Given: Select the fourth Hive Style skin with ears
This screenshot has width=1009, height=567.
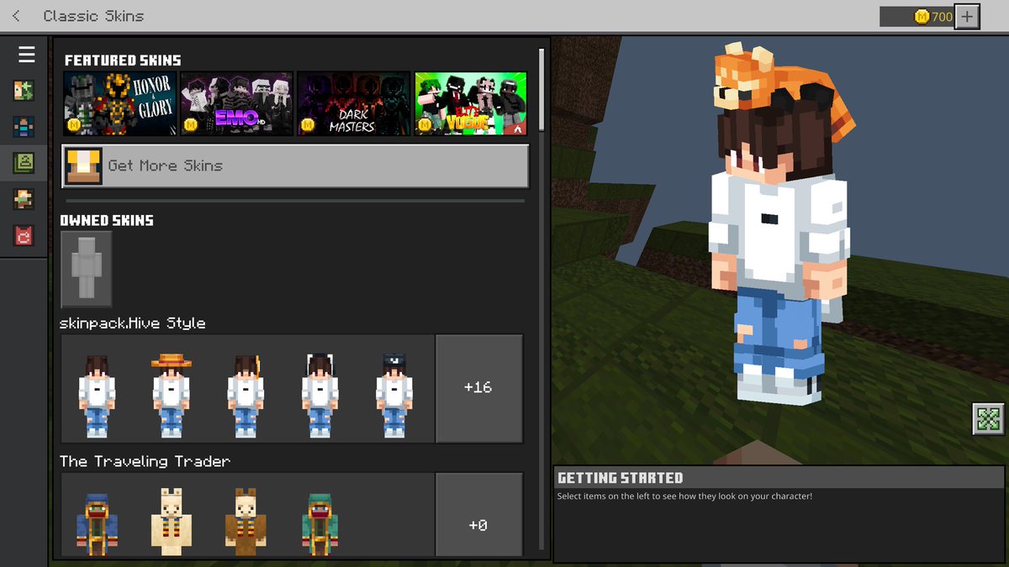Looking at the screenshot, I should pyautogui.click(x=320, y=395).
